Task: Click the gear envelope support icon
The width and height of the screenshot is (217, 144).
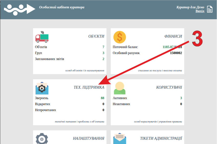Action: pos(42,88)
